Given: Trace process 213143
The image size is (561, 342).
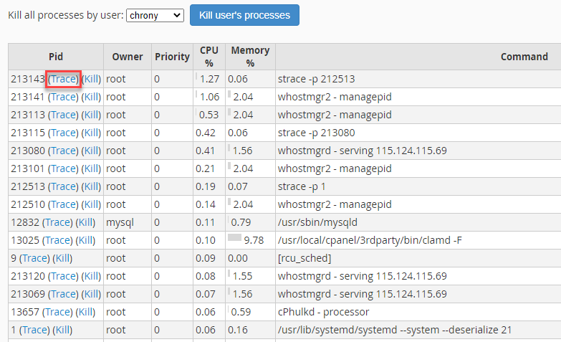Looking at the screenshot, I should (x=63, y=79).
